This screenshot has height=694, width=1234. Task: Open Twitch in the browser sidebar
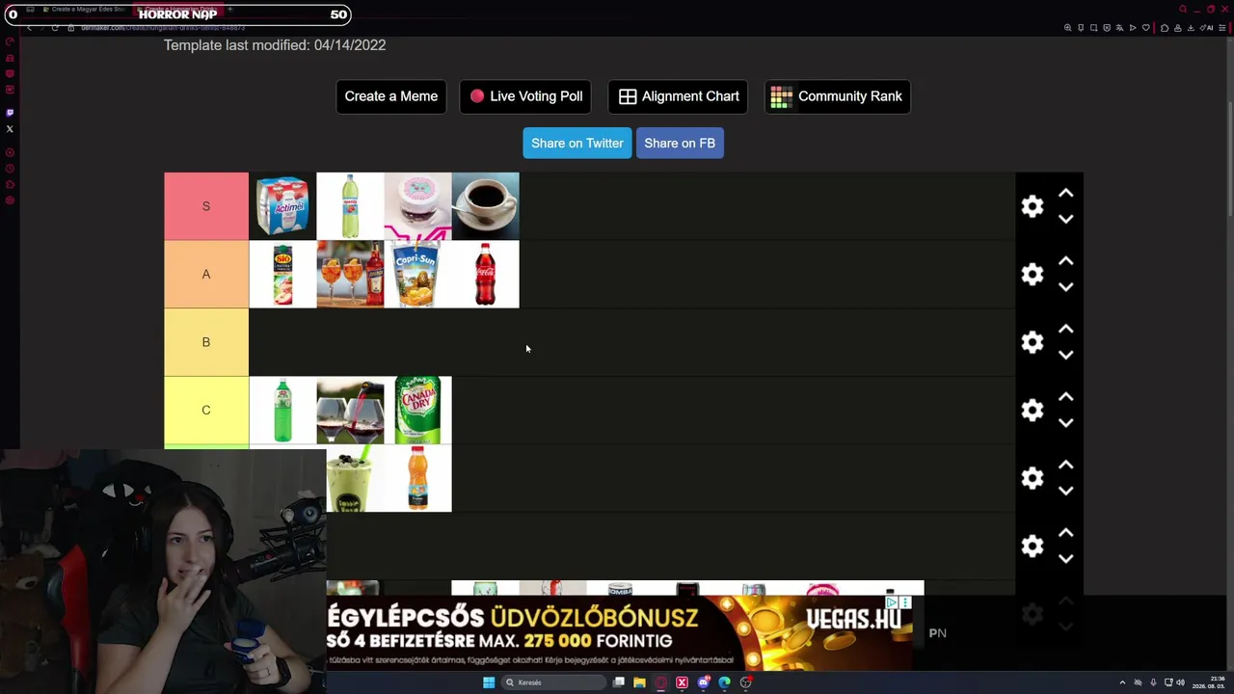[10, 113]
